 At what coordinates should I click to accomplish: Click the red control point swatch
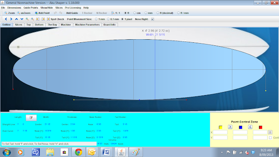pyautogui.click(x=261, y=127)
